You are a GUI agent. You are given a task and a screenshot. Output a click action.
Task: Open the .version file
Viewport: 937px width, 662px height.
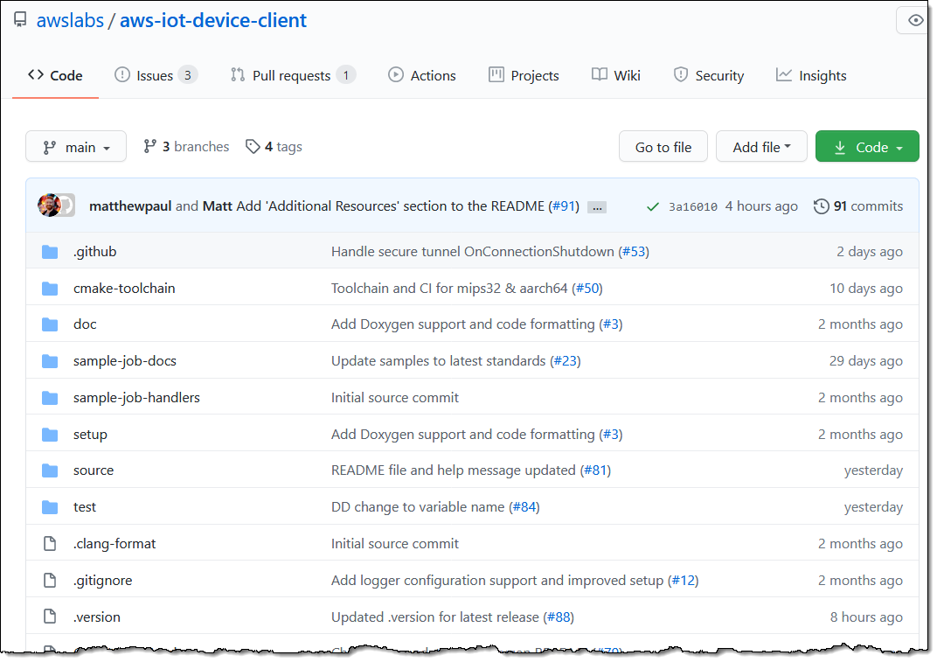pyautogui.click(x=96, y=617)
